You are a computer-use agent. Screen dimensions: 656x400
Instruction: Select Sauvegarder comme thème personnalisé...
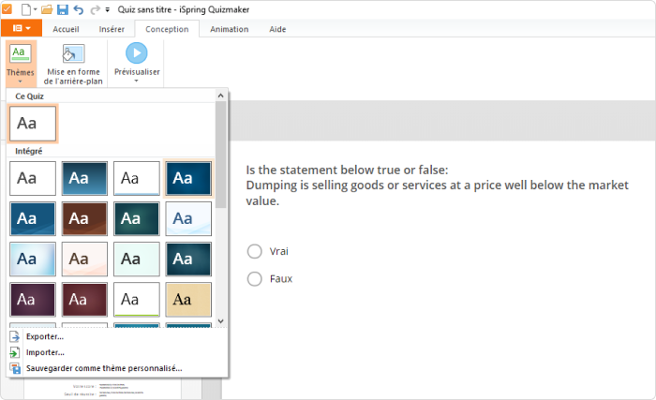point(104,368)
